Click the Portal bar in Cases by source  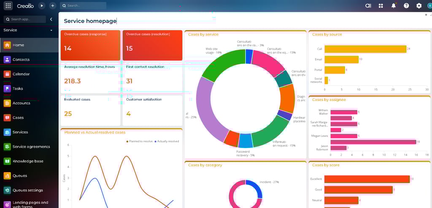pos(335,70)
